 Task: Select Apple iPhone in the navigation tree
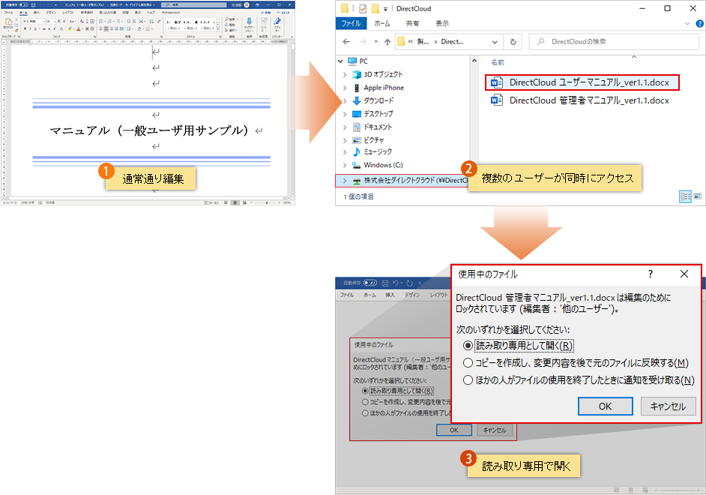[x=384, y=88]
